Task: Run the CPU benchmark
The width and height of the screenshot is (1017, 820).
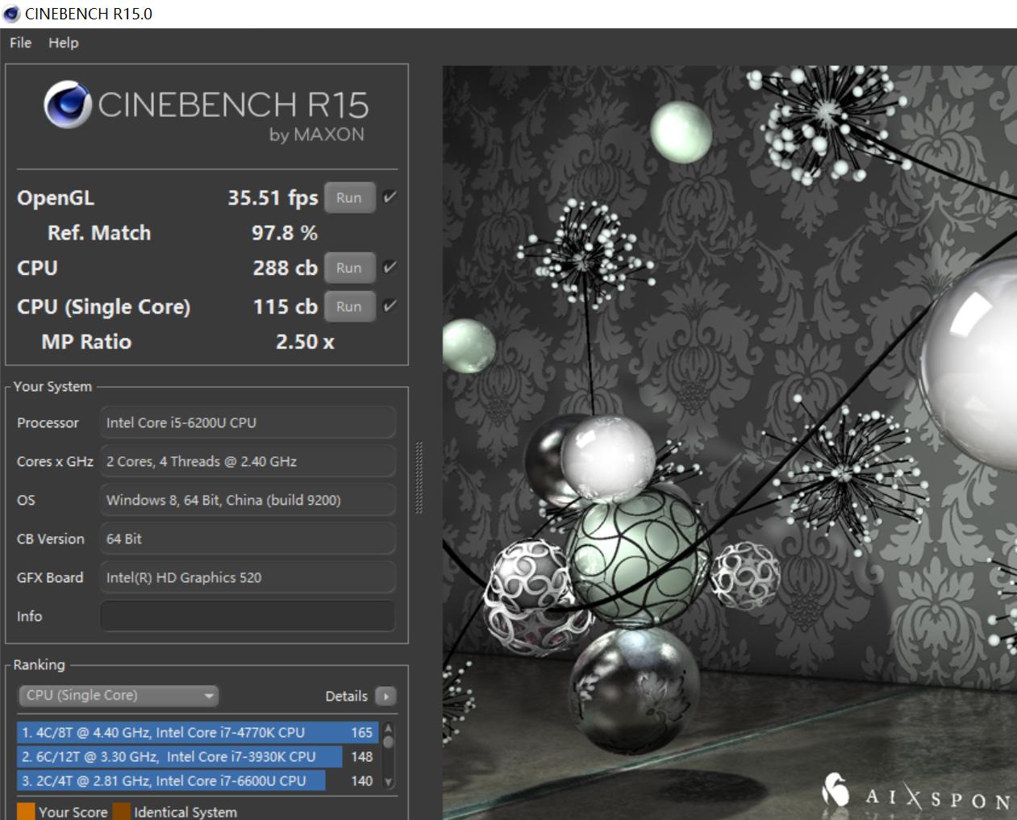Action: [349, 268]
